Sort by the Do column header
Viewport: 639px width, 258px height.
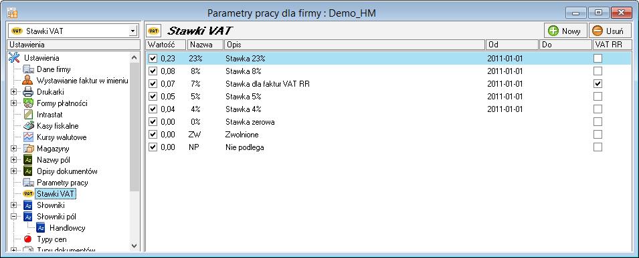pos(565,44)
